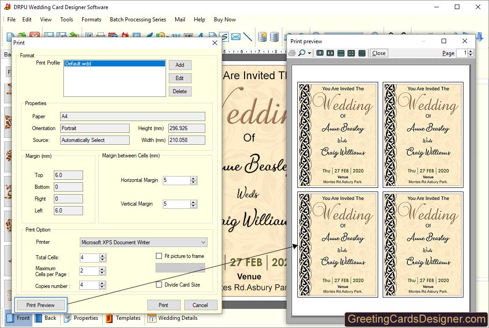489x328 pixels.
Task: Decrease Vertical Margin with down arrow
Action: [194, 206]
